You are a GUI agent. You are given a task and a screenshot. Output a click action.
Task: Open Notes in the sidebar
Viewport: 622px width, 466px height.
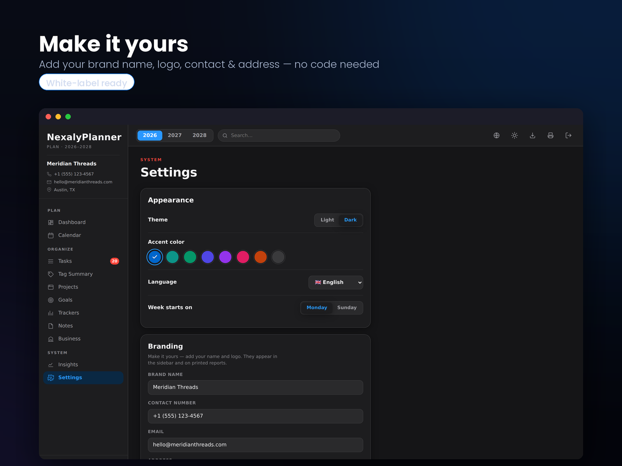(x=83, y=326)
